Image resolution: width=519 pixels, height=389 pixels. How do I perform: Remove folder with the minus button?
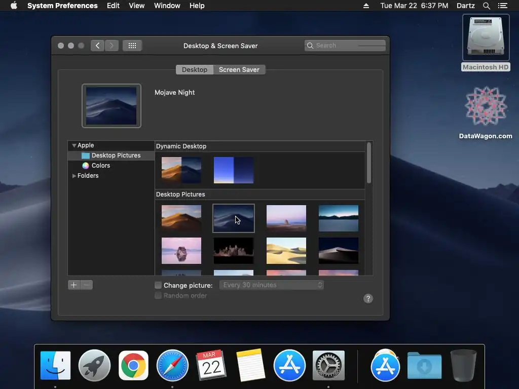tap(86, 285)
